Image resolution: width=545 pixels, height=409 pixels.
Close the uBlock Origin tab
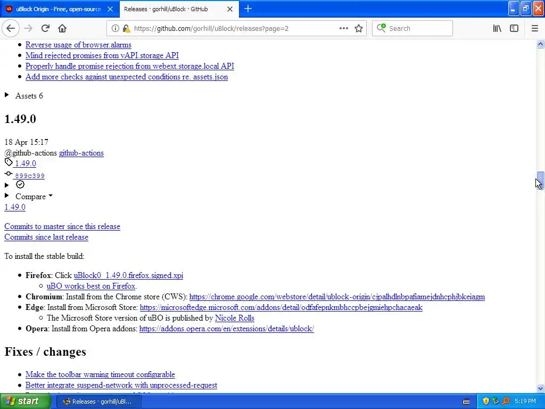[x=110, y=9]
